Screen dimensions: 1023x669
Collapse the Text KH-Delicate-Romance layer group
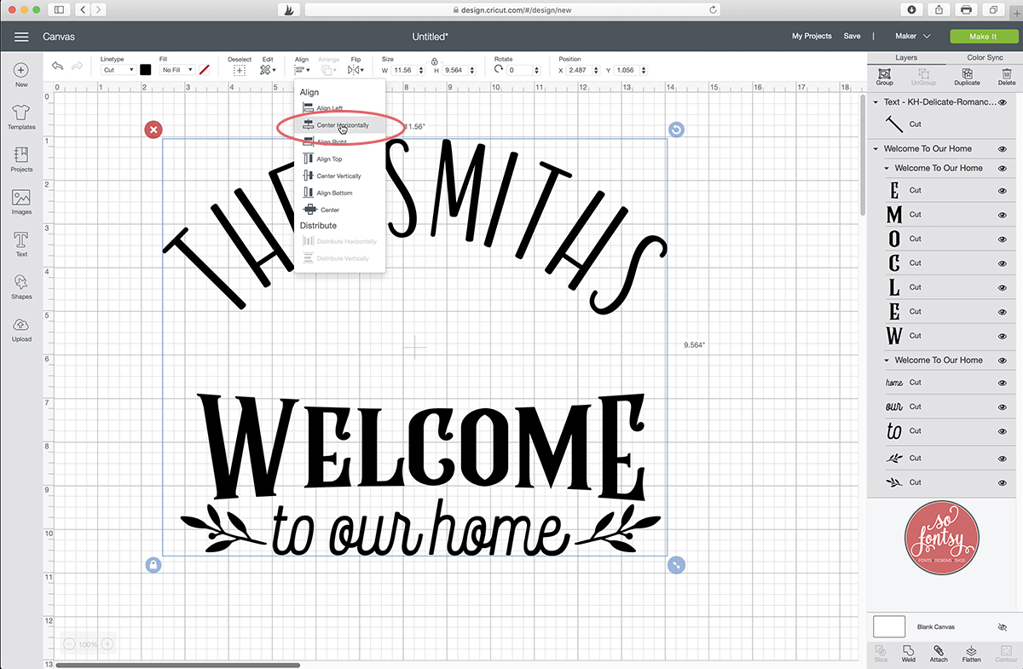pos(876,102)
